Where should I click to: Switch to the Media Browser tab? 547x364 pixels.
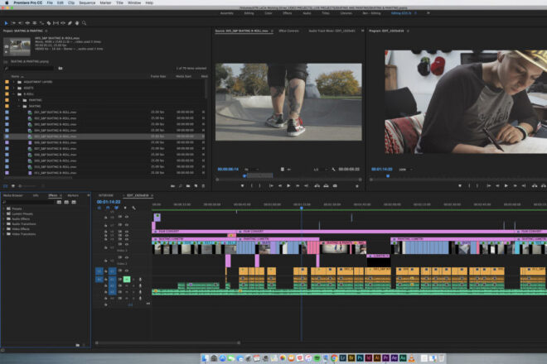point(13,195)
